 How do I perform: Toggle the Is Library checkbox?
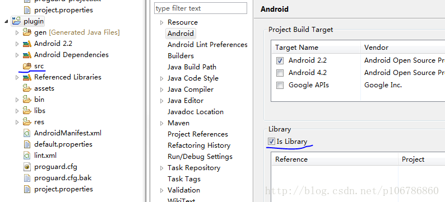click(271, 141)
